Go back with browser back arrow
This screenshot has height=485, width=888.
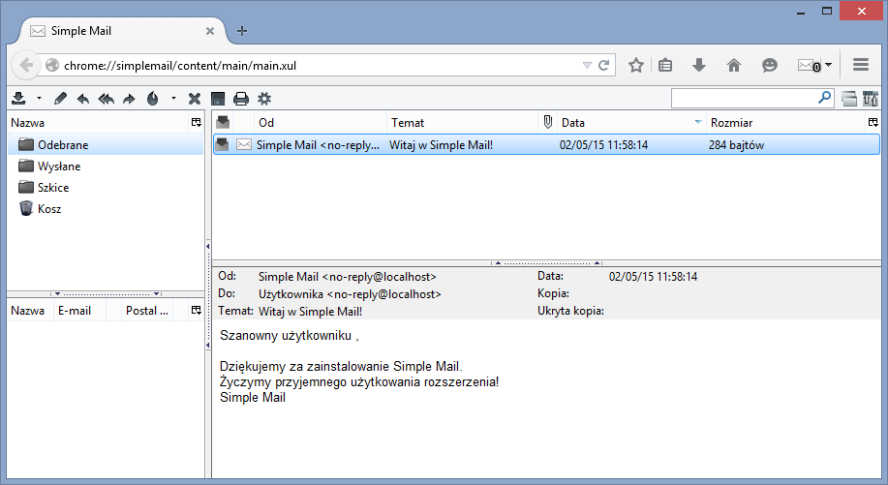(x=25, y=65)
